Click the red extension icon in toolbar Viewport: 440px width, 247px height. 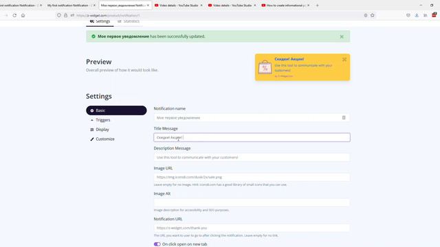point(434,15)
